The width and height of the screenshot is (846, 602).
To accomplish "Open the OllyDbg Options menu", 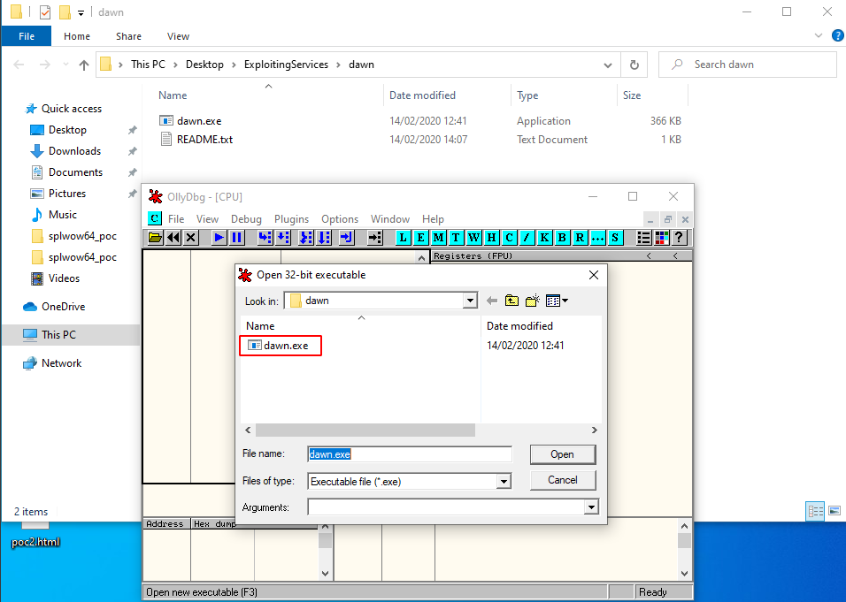I will pyautogui.click(x=340, y=219).
